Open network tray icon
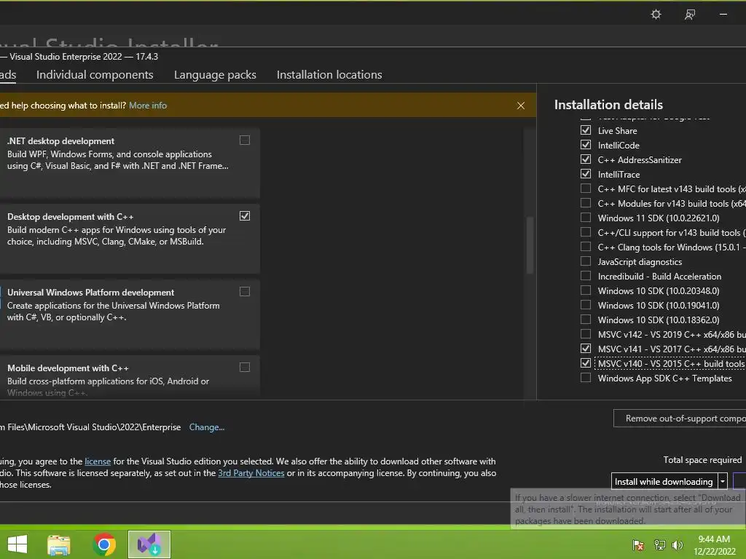Image resolution: width=746 pixels, height=559 pixels. click(x=659, y=545)
